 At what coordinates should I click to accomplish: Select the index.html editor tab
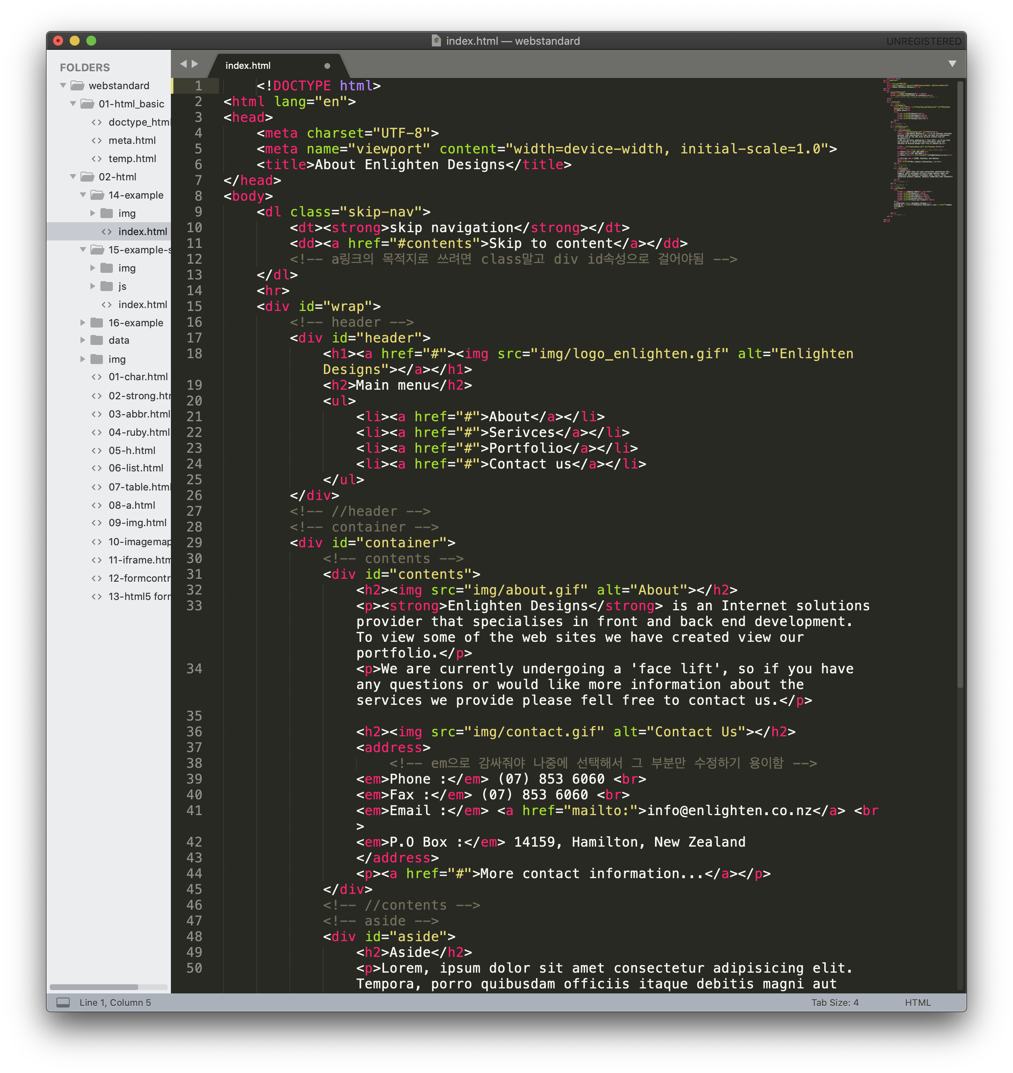click(x=248, y=66)
